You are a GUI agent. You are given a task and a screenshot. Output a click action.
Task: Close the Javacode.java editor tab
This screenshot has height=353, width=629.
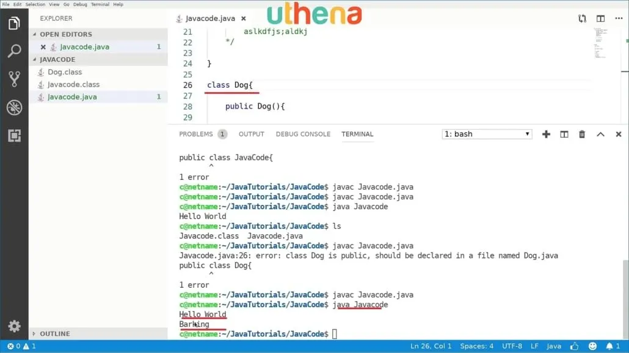tap(244, 18)
